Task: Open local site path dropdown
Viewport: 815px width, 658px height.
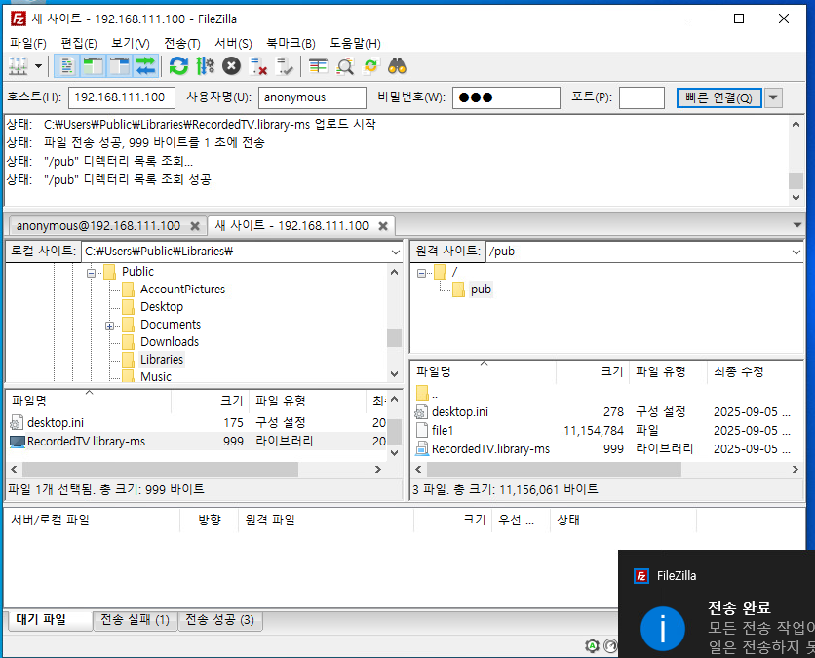Action: (396, 252)
